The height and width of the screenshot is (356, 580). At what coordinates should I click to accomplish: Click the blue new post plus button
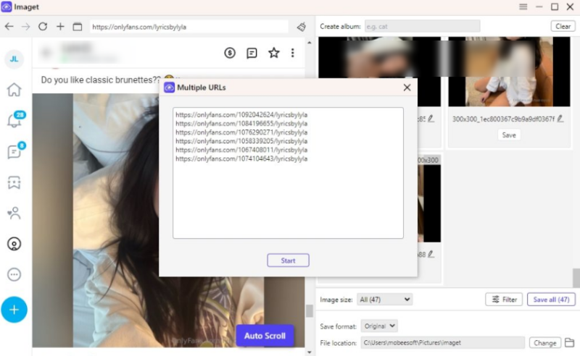14,310
